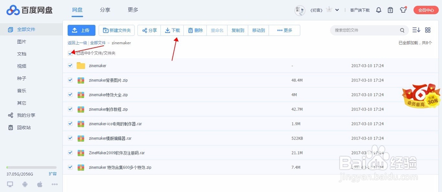Click the 30元 membership promo badge

click(x=421, y=96)
